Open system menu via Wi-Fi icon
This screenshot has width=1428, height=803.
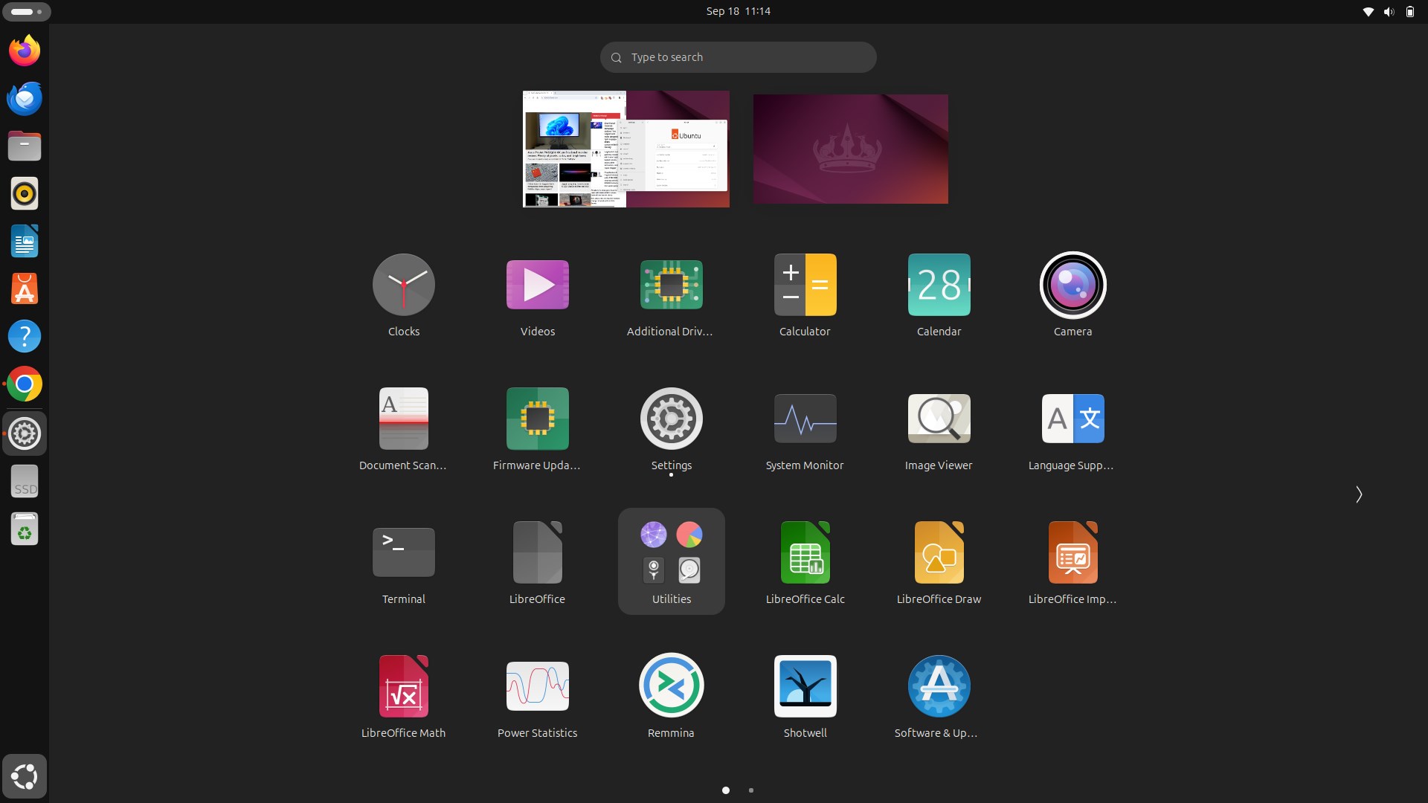click(x=1368, y=12)
